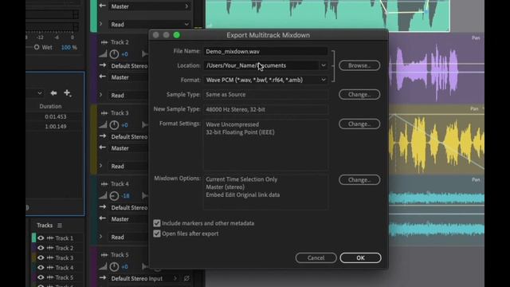
Task: Click the Track 2 volume triangle icon
Action: [103, 54]
